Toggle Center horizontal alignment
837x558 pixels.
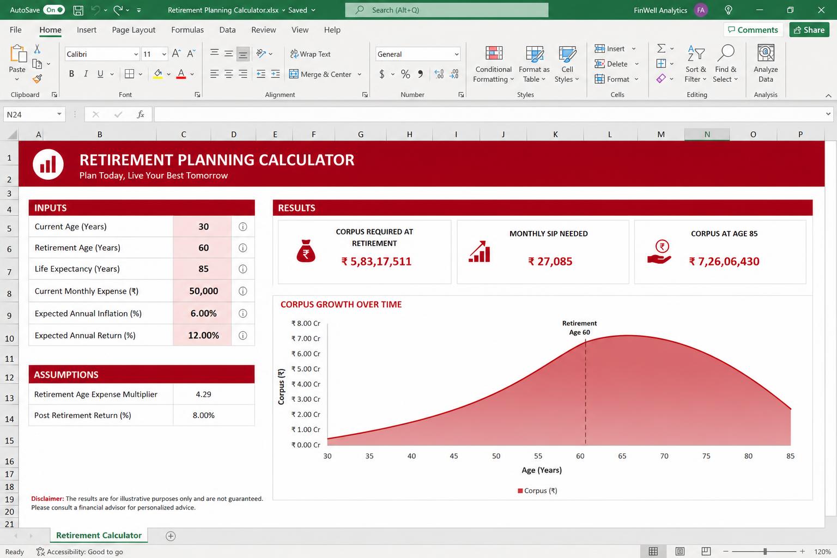[229, 74]
